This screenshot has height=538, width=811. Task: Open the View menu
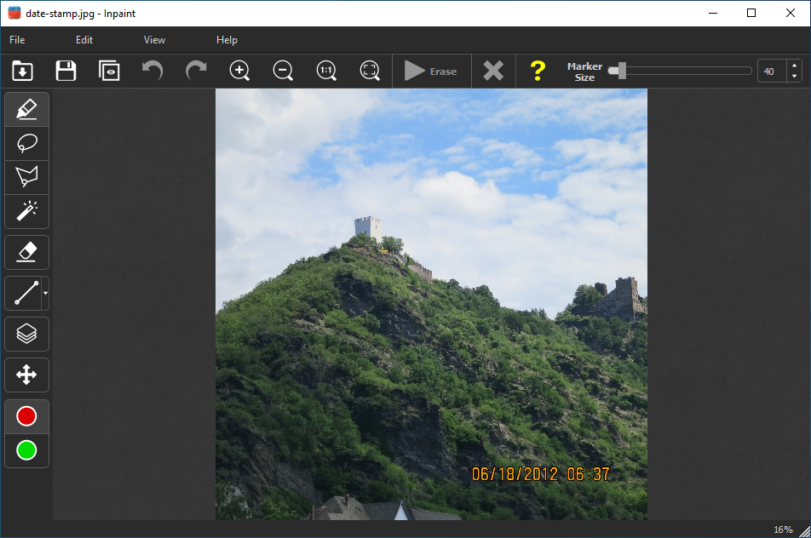click(x=154, y=39)
